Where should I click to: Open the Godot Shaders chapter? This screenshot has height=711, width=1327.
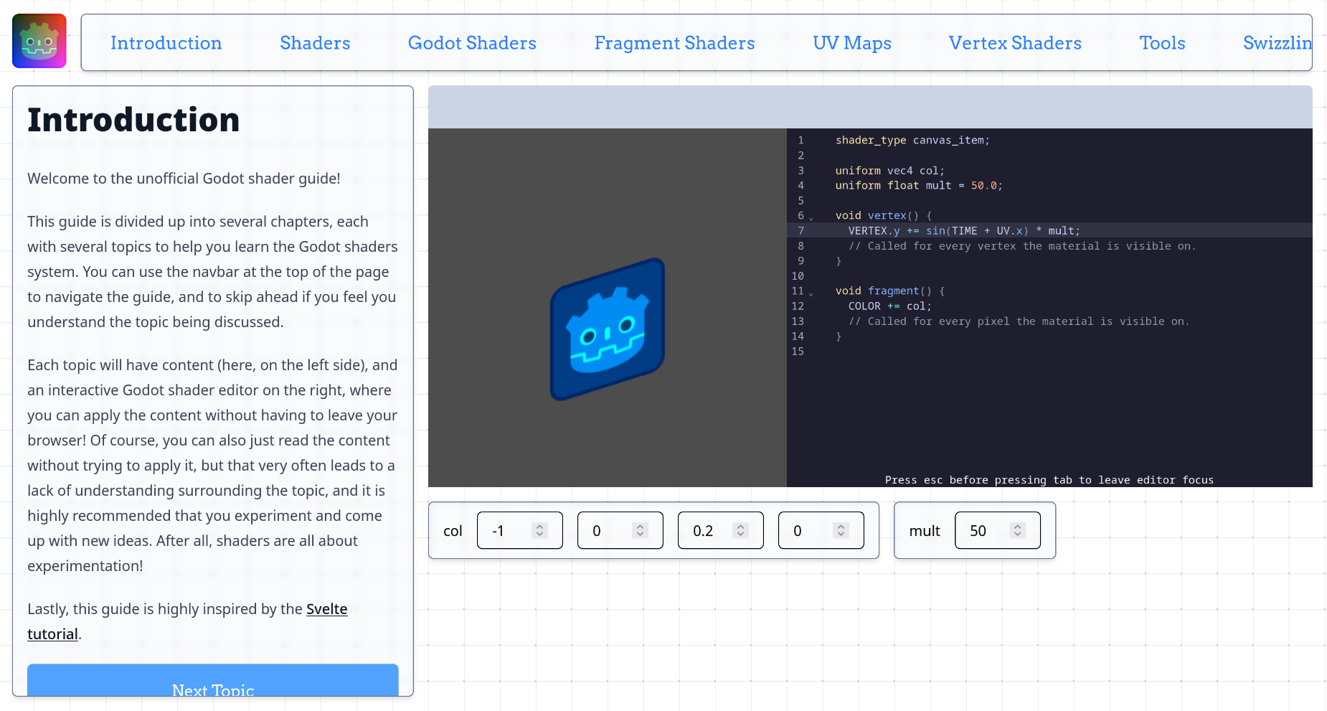pos(472,43)
